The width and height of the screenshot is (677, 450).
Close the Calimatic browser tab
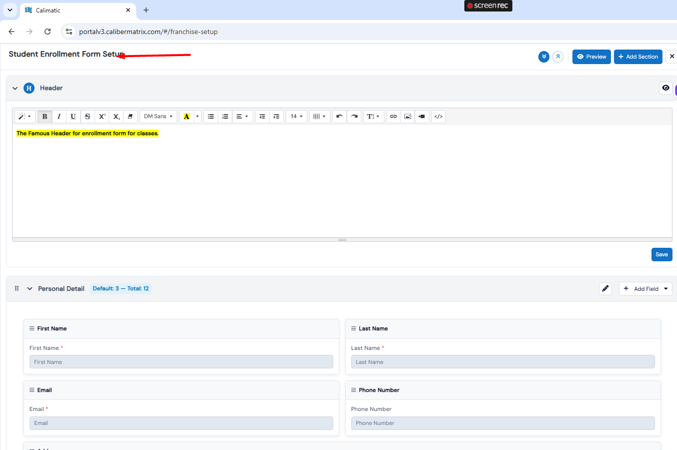[128, 10]
